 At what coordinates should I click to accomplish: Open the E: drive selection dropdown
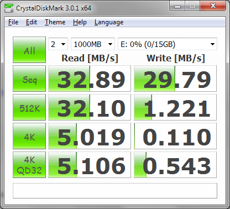point(168,44)
